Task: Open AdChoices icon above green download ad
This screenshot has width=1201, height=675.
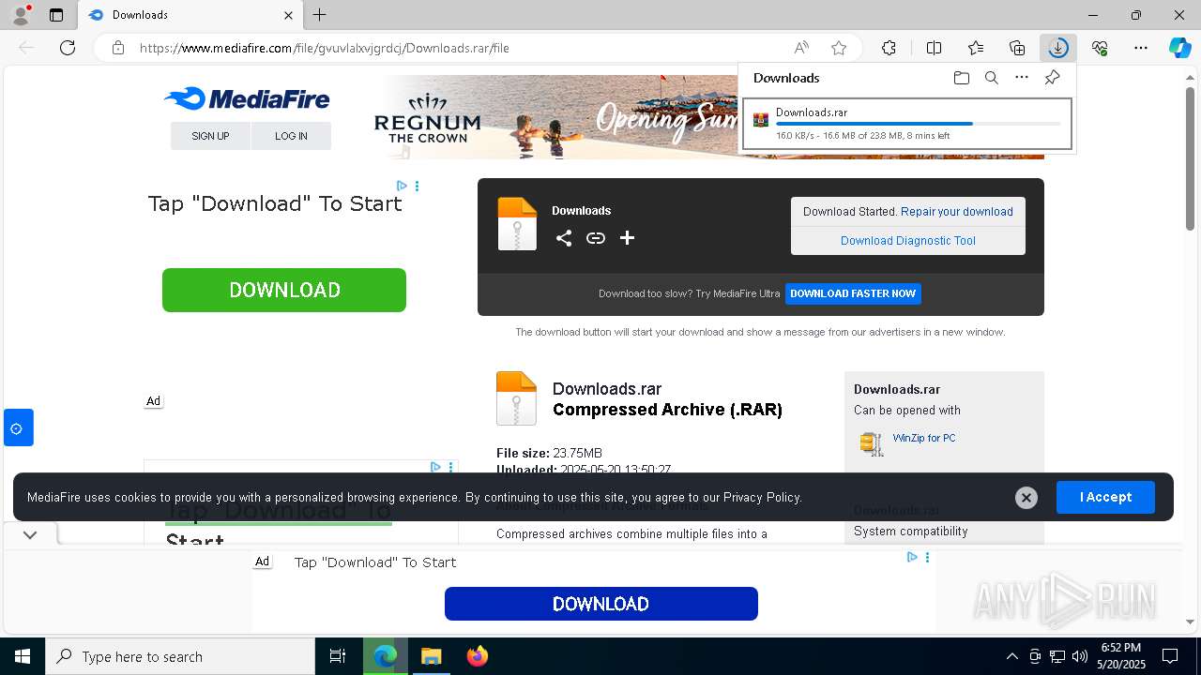Action: pos(402,186)
